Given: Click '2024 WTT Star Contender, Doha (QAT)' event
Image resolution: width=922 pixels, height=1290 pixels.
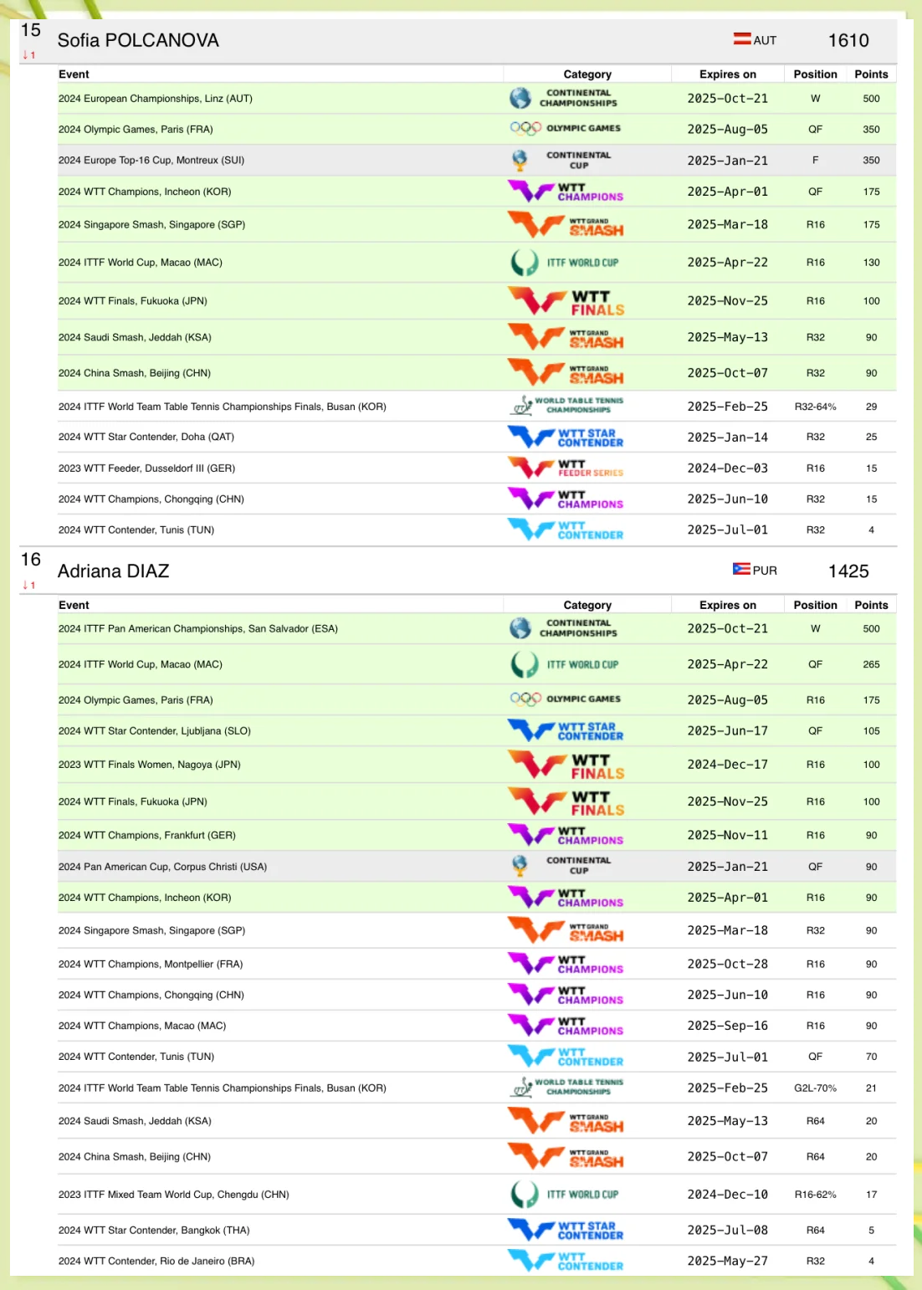Looking at the screenshot, I should coord(146,437).
